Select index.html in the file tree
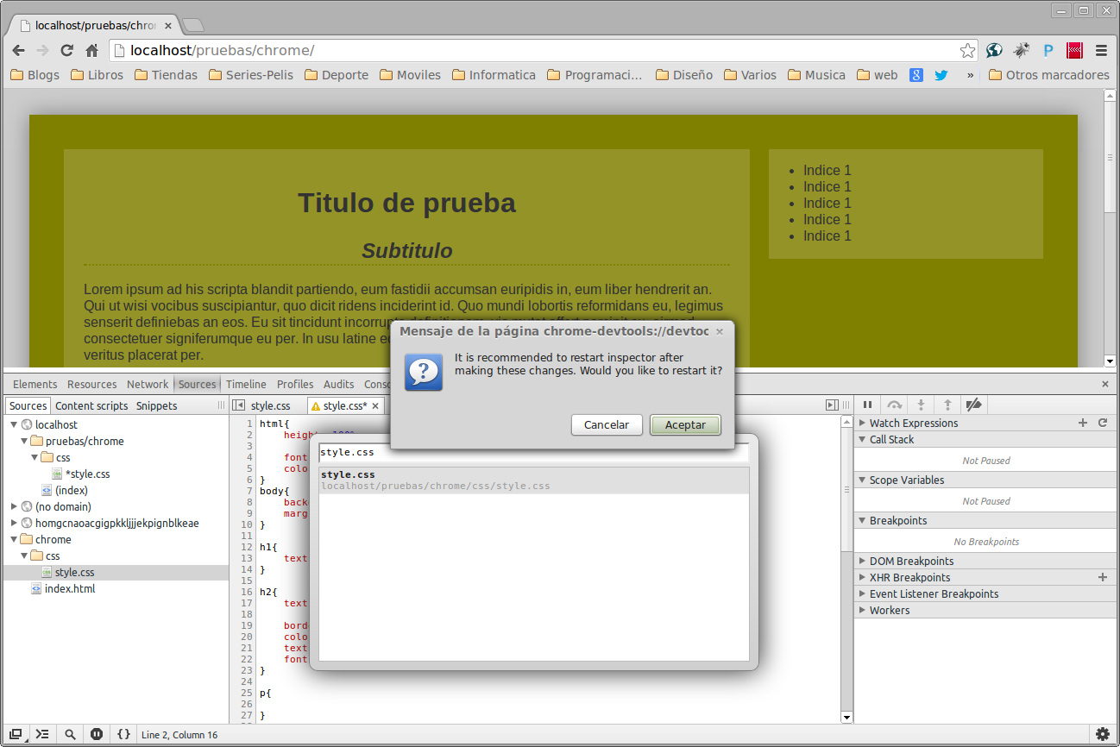Viewport: 1120px width, 747px height. (70, 588)
